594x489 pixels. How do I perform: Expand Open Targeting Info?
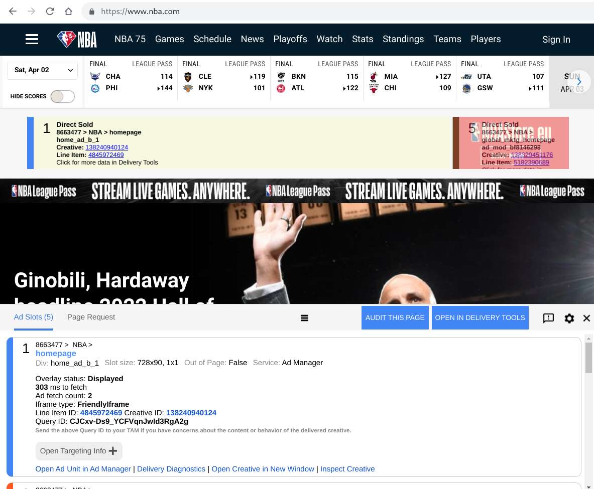78,451
